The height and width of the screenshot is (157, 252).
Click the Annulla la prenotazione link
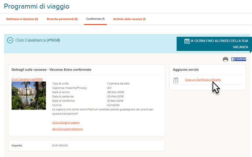pos(67,129)
